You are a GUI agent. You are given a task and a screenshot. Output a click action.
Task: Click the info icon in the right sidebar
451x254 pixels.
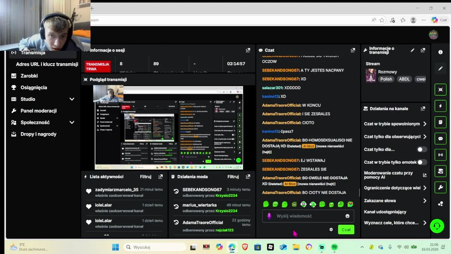click(440, 52)
